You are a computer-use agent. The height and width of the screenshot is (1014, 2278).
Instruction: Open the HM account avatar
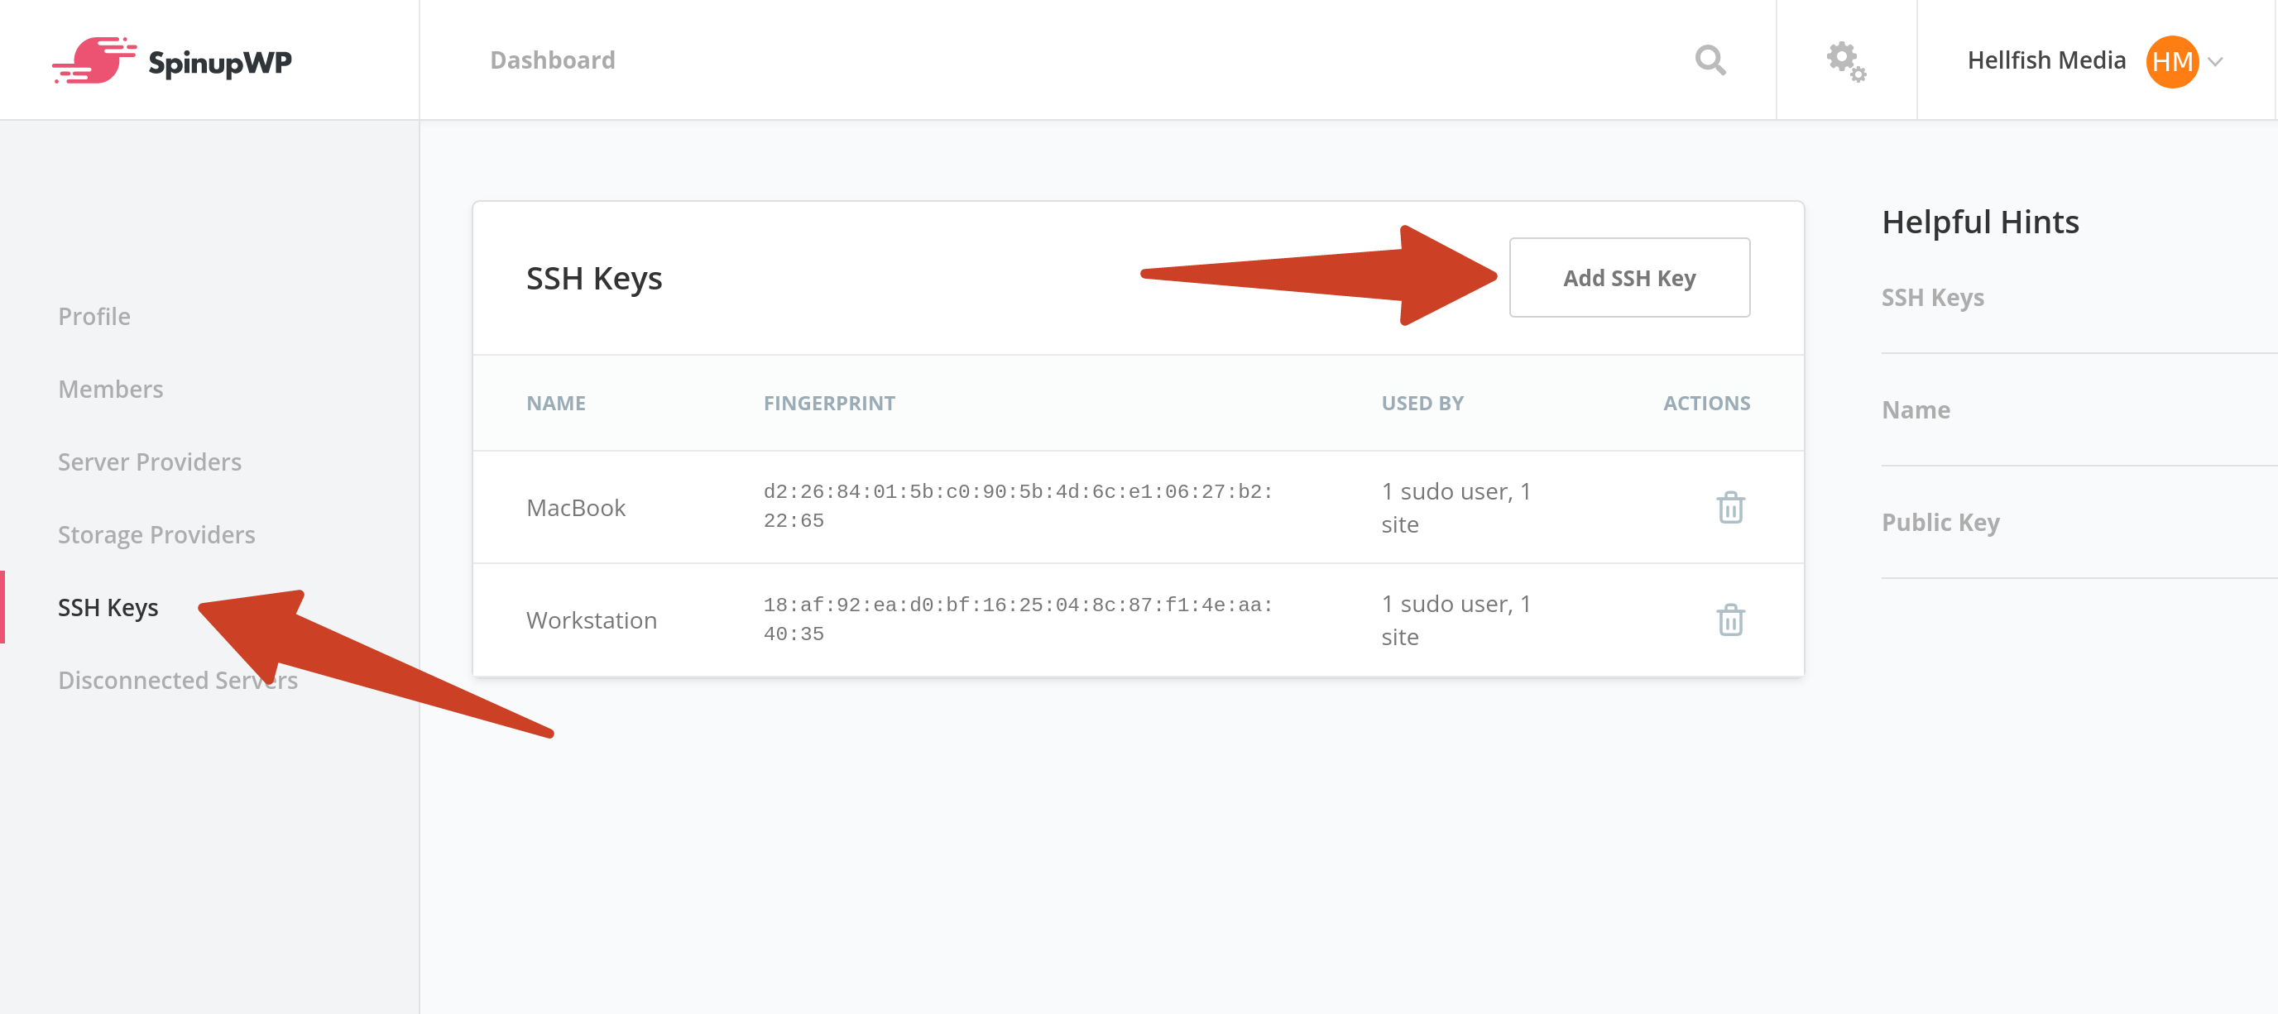(x=2175, y=60)
